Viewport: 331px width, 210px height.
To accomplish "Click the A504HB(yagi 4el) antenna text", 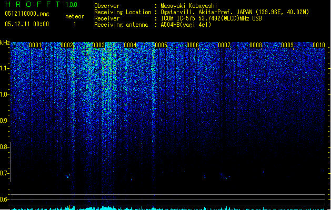I will (x=186, y=25).
